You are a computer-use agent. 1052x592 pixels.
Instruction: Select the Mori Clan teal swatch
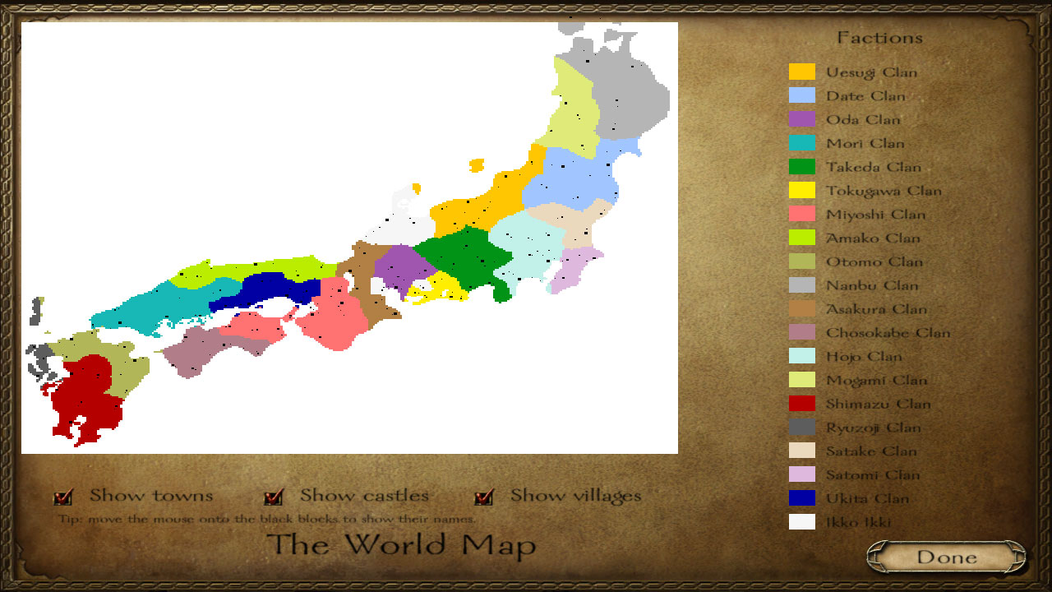[x=801, y=143]
